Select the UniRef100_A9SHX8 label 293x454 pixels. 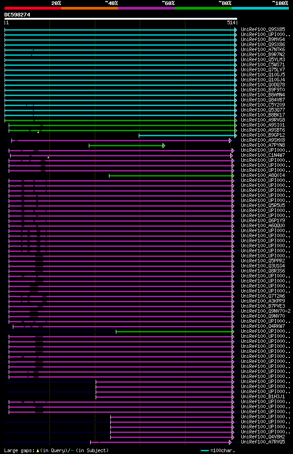pos(263,140)
